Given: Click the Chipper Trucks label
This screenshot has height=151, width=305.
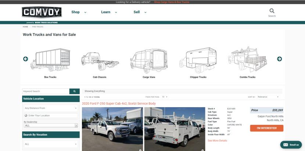Looking at the screenshot, I should click(198, 77).
